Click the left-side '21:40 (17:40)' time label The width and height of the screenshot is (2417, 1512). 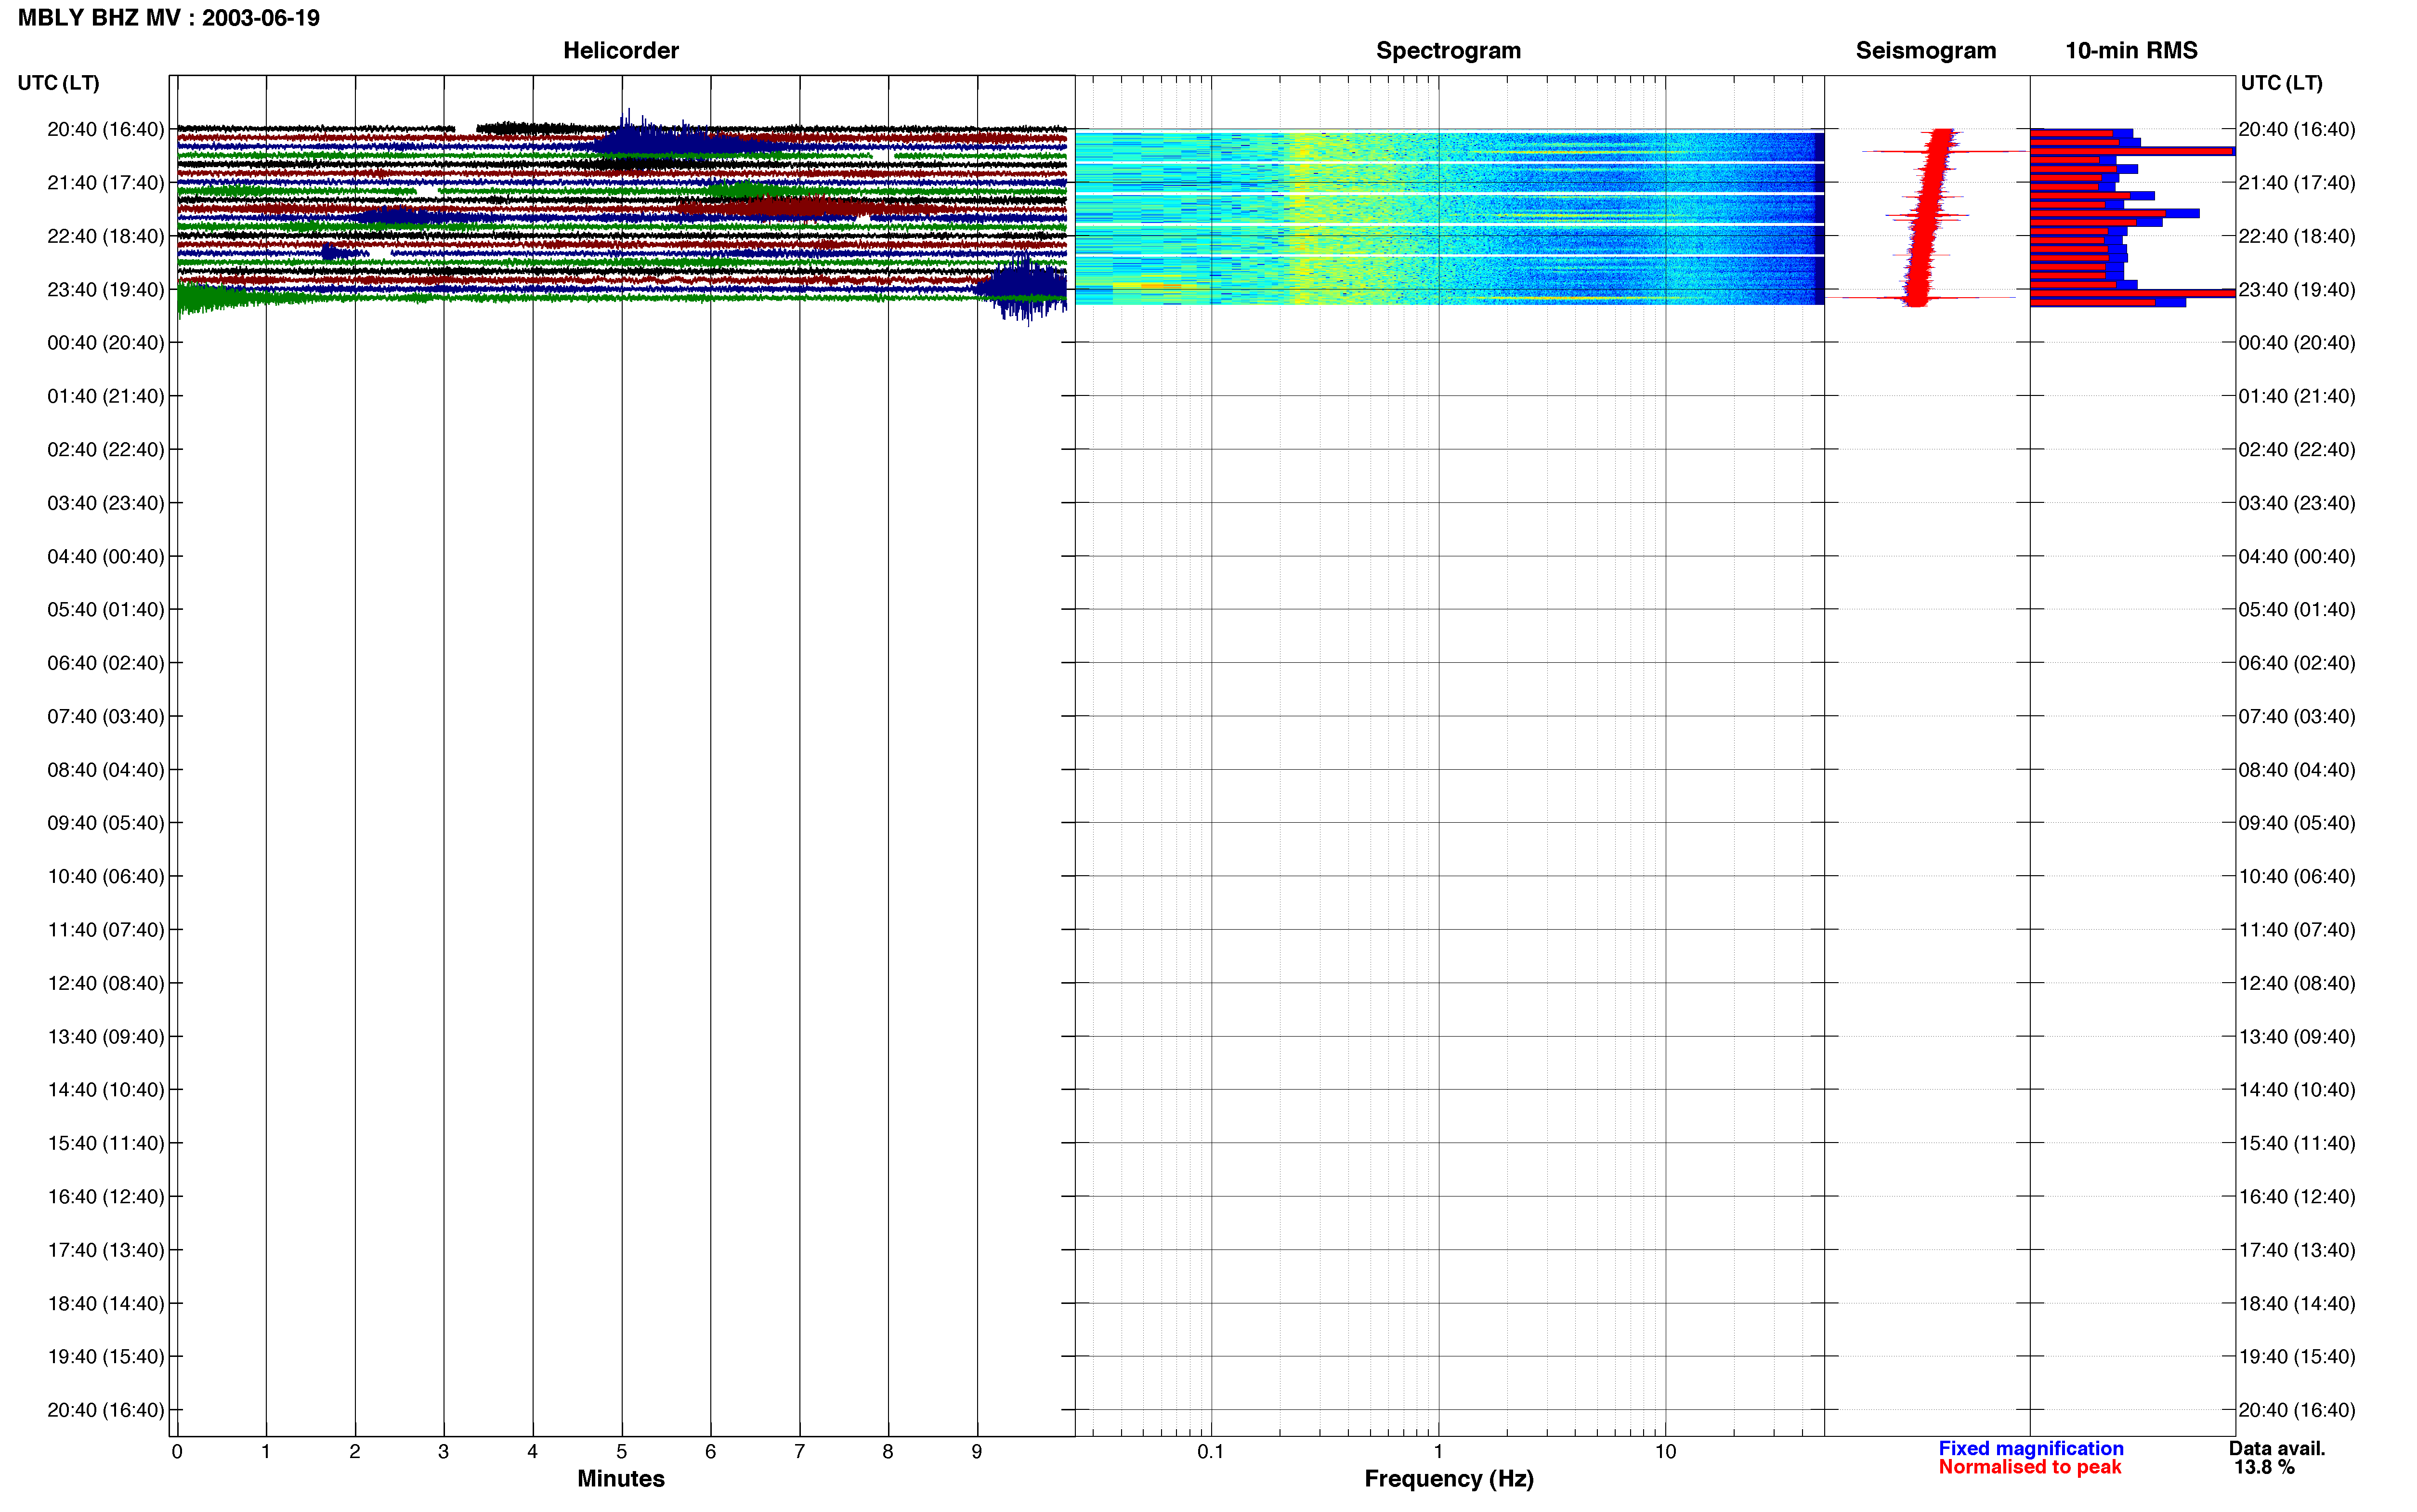click(106, 182)
